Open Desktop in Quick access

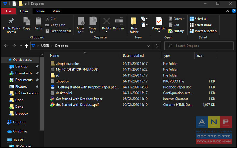pyautogui.click(x=21, y=66)
